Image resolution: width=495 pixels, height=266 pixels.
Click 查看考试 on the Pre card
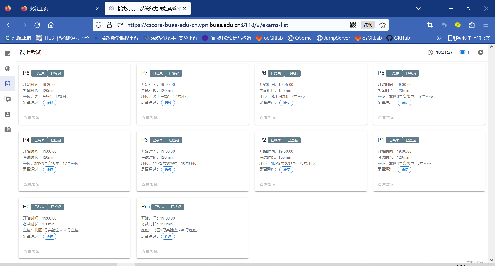click(x=150, y=252)
